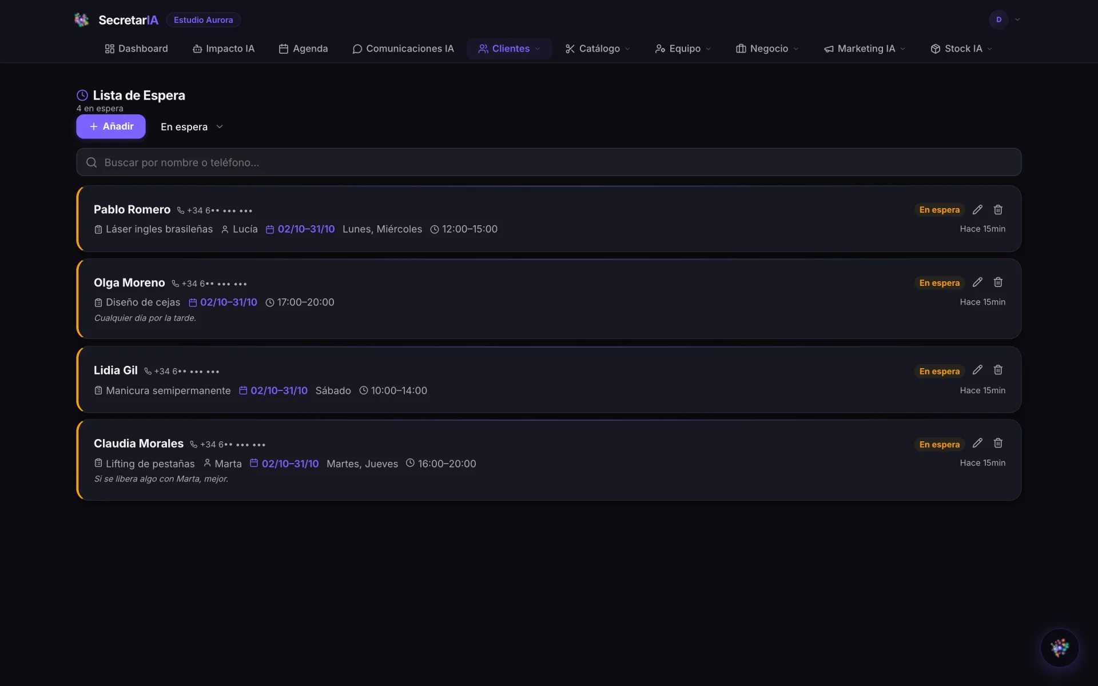
Task: Click the SecretarIA logo icon
Action: 82,20
